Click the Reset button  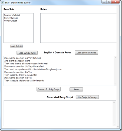tap(76, 90)
